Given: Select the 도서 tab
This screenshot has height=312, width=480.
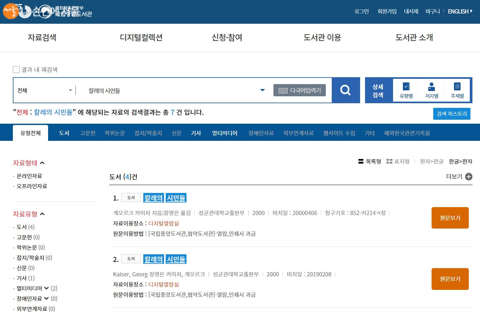Looking at the screenshot, I should [x=64, y=133].
